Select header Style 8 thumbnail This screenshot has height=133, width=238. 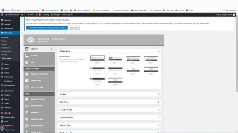pyautogui.click(x=151, y=69)
